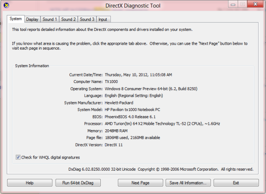Select the Sound 3 tab

pos(87,19)
